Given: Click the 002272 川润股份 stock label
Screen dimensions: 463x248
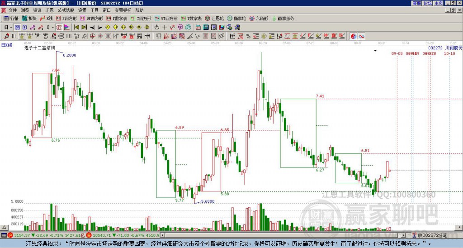Looking at the screenshot, I should pos(445,48).
